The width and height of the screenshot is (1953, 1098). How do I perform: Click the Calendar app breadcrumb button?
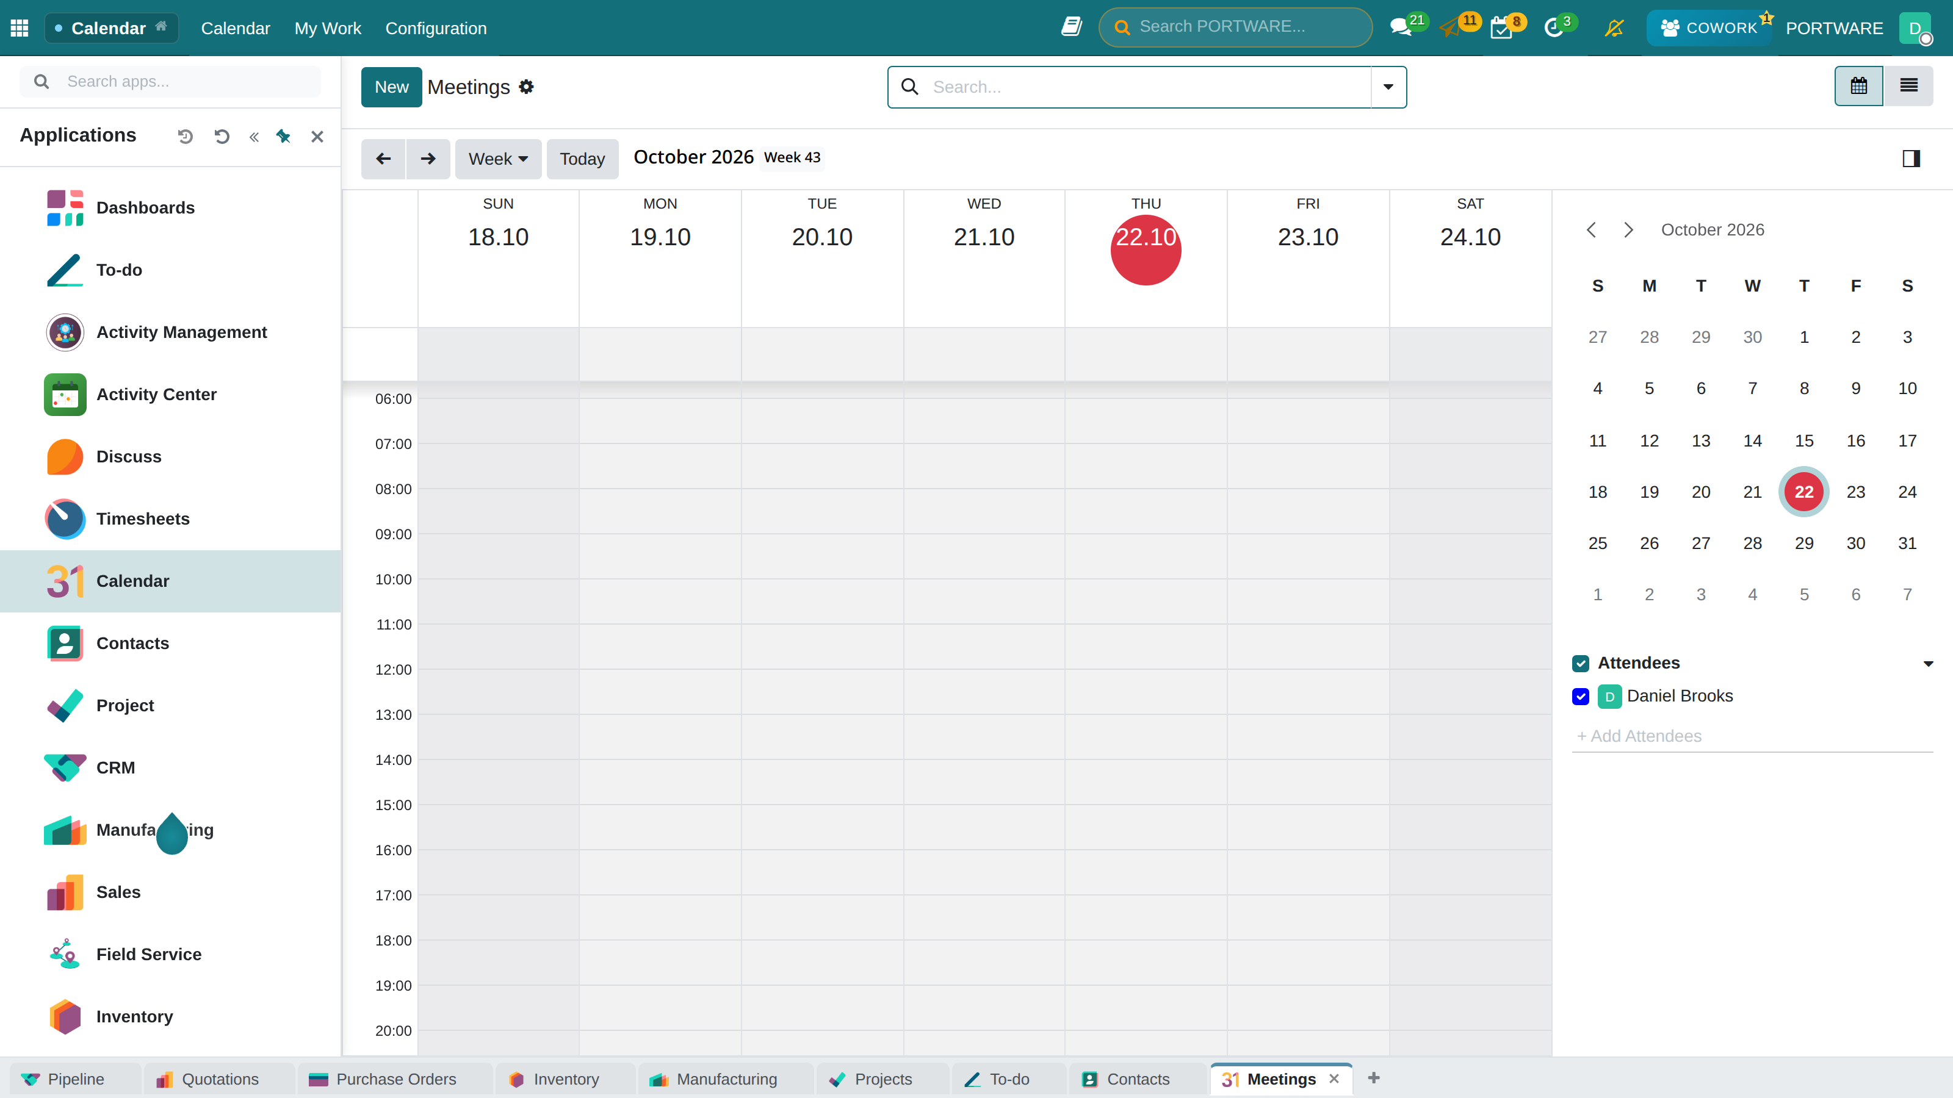pyautogui.click(x=112, y=28)
